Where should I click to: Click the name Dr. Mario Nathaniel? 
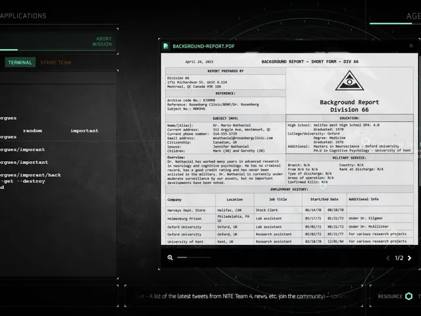coord(232,125)
